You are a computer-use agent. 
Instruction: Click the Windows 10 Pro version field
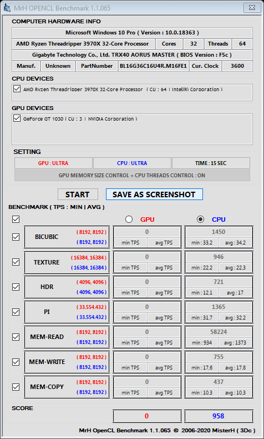click(x=132, y=33)
